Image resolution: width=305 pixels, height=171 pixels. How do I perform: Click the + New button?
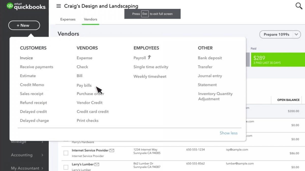pyautogui.click(x=24, y=25)
